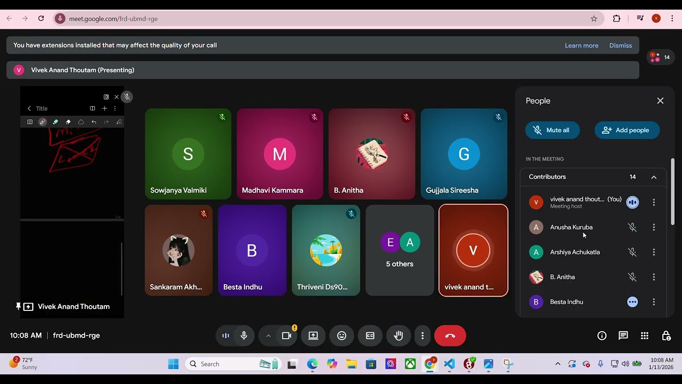The height and width of the screenshot is (384, 682).
Task: Toggle the microphone button in the call bar
Action: click(x=244, y=335)
